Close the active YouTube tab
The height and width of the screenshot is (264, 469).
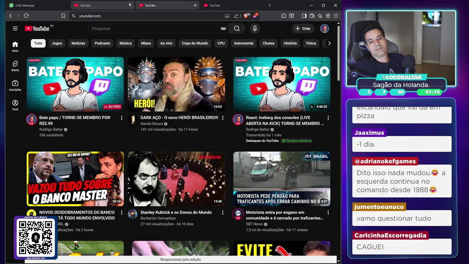[195, 5]
